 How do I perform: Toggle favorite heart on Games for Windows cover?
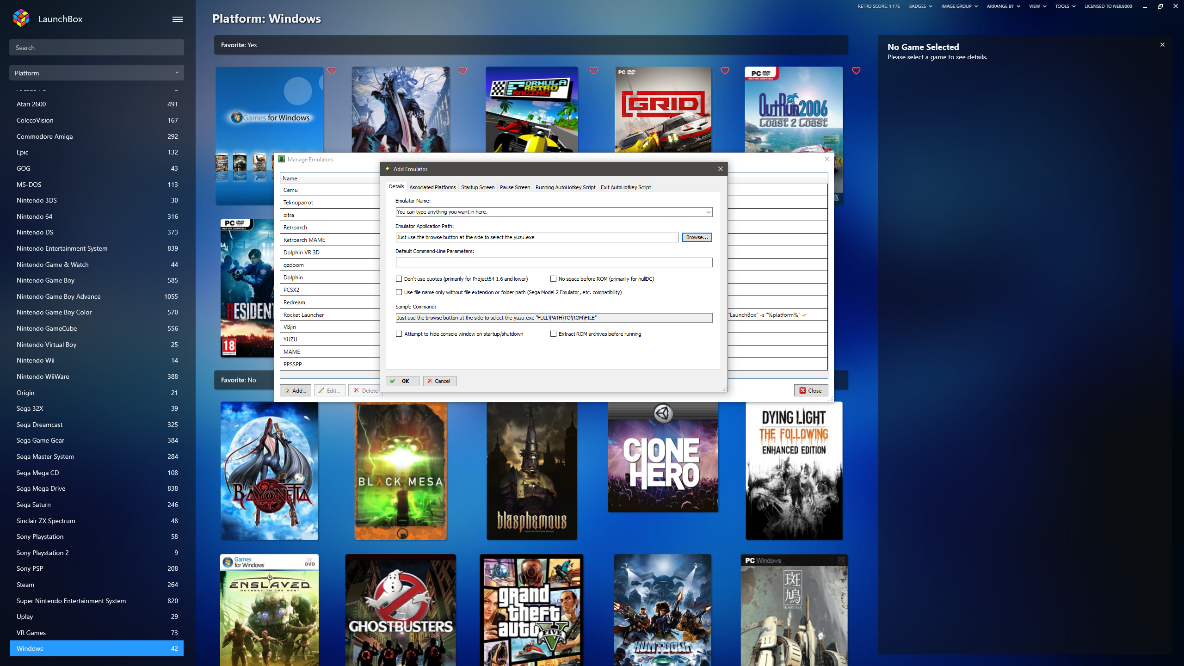332,70
